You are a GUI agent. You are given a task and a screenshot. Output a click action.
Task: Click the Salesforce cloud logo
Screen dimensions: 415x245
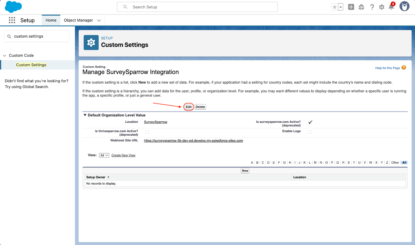(13, 7)
